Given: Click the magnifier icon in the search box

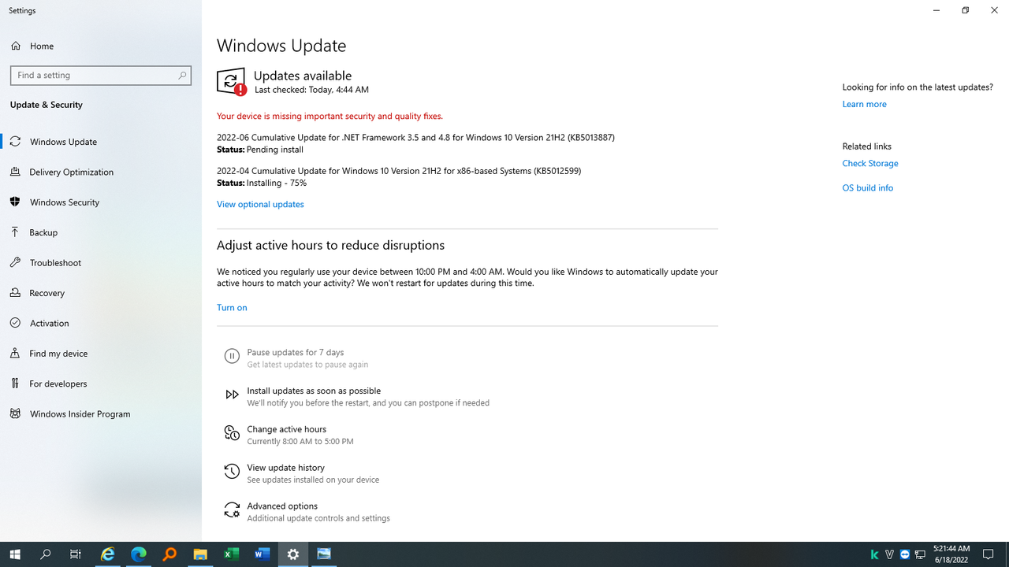Looking at the screenshot, I should tap(182, 75).
